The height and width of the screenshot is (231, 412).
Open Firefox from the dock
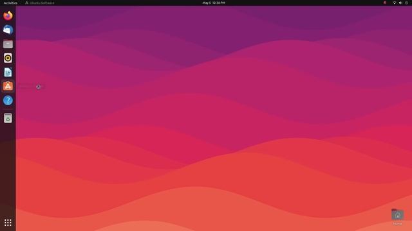coord(8,15)
